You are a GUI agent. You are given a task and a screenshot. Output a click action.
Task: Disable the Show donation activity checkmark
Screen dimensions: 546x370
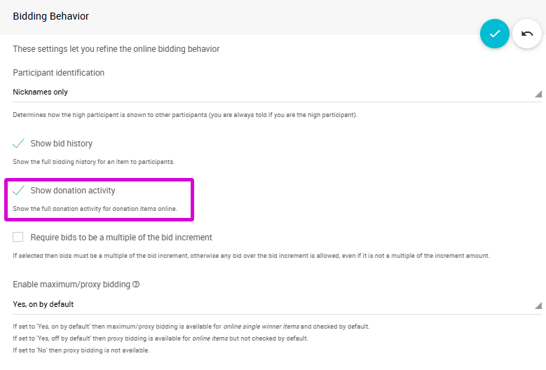click(19, 191)
